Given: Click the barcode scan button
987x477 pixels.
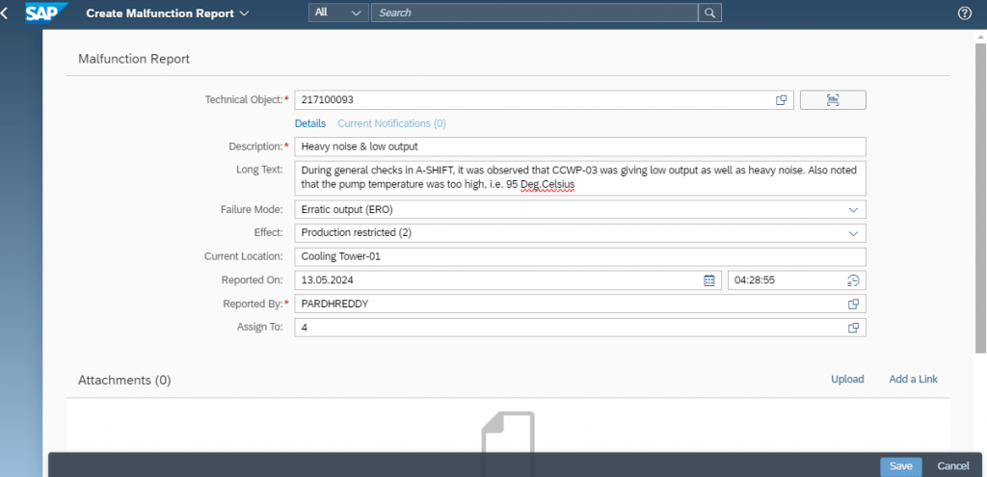Looking at the screenshot, I should pyautogui.click(x=833, y=99).
